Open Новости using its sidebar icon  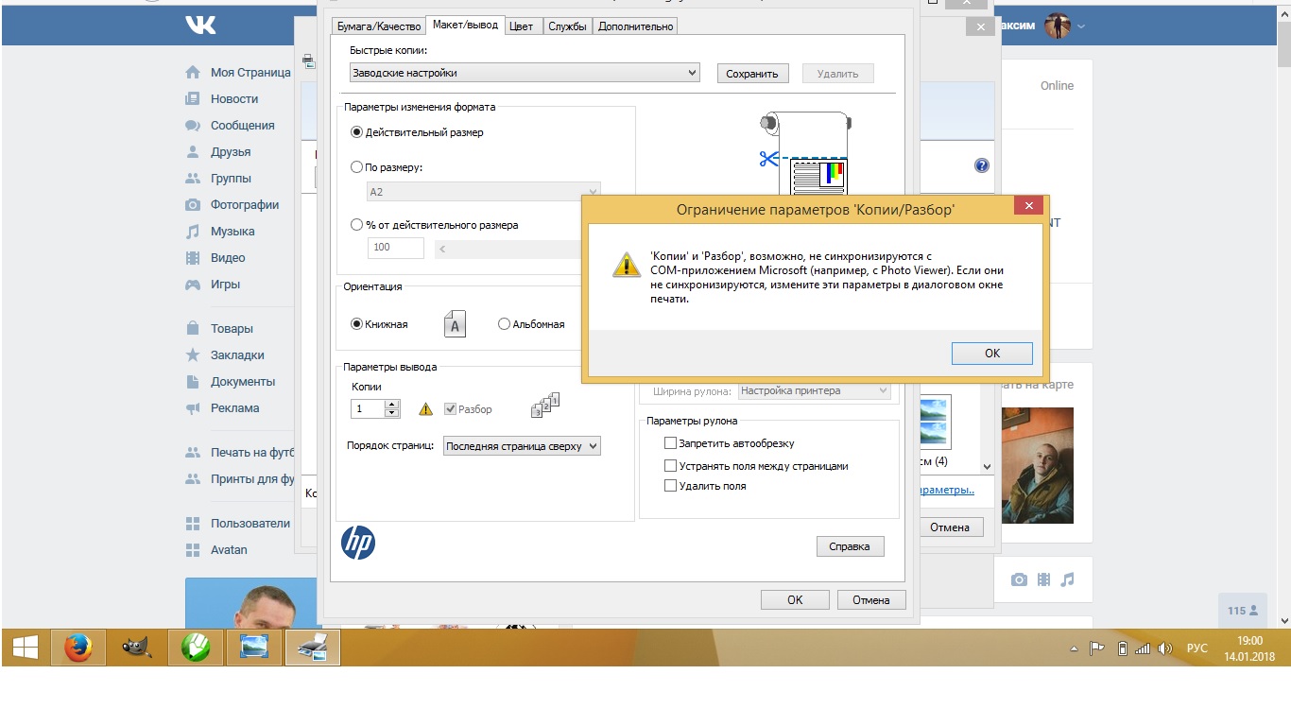(193, 99)
